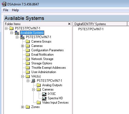Click the Spectra HD camera icon

44,98
